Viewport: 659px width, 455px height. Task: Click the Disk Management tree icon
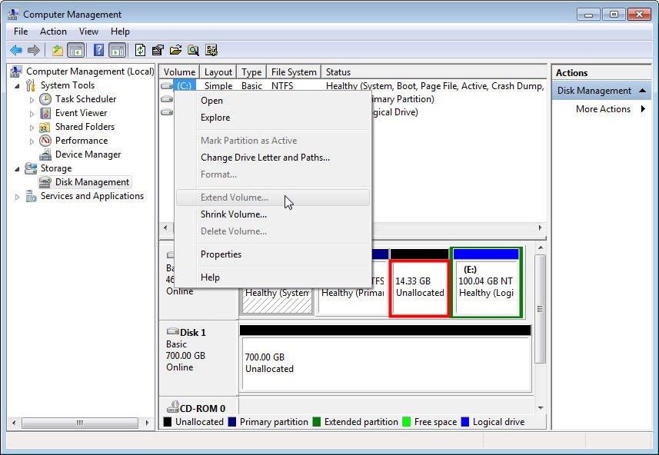click(x=45, y=182)
